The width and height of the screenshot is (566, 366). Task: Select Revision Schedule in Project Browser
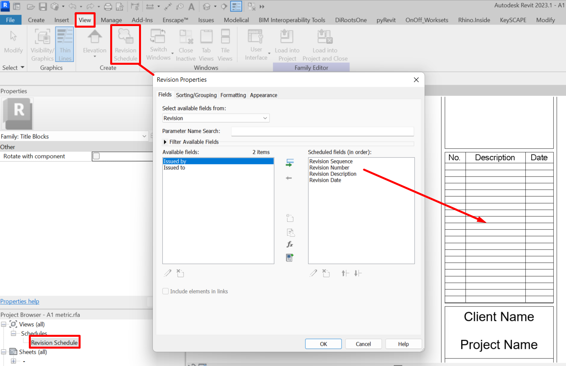55,343
